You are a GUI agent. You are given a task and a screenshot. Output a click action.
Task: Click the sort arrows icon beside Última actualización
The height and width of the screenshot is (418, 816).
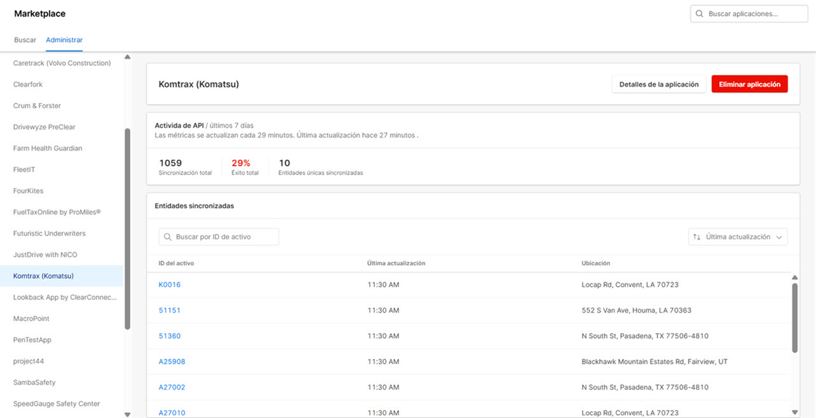[x=697, y=237]
